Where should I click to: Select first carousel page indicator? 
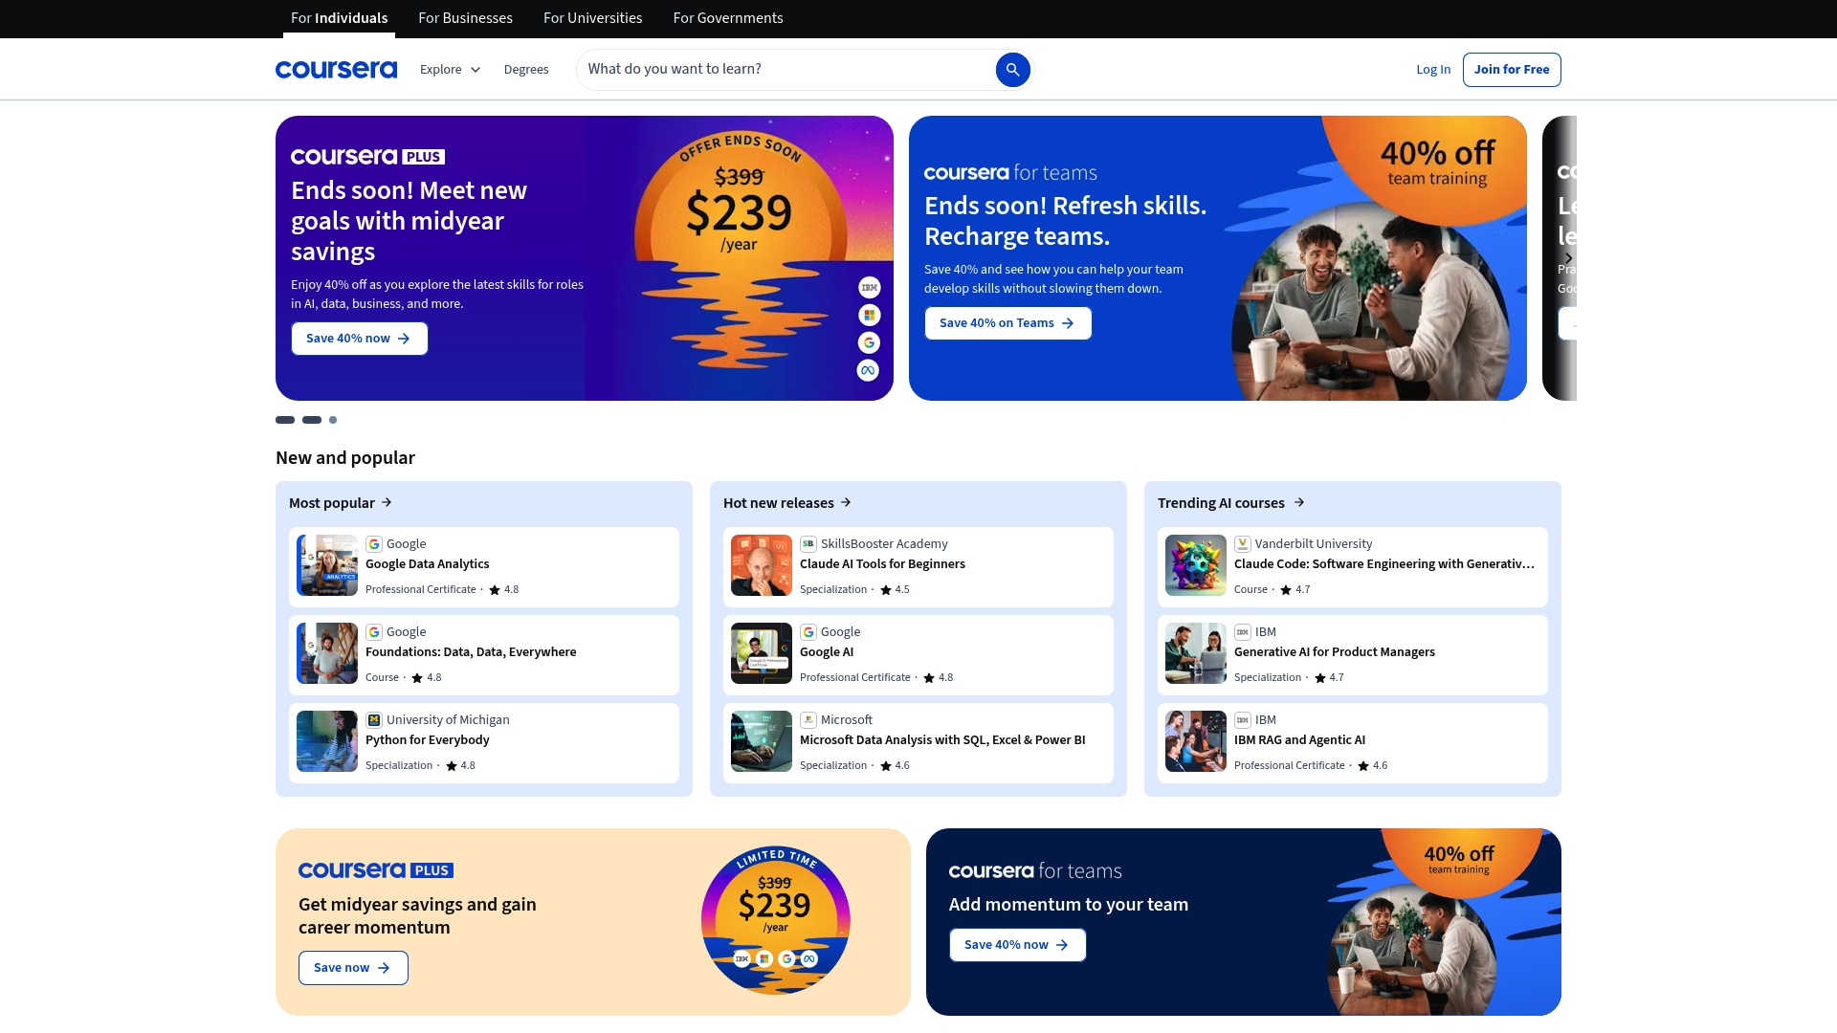[285, 420]
